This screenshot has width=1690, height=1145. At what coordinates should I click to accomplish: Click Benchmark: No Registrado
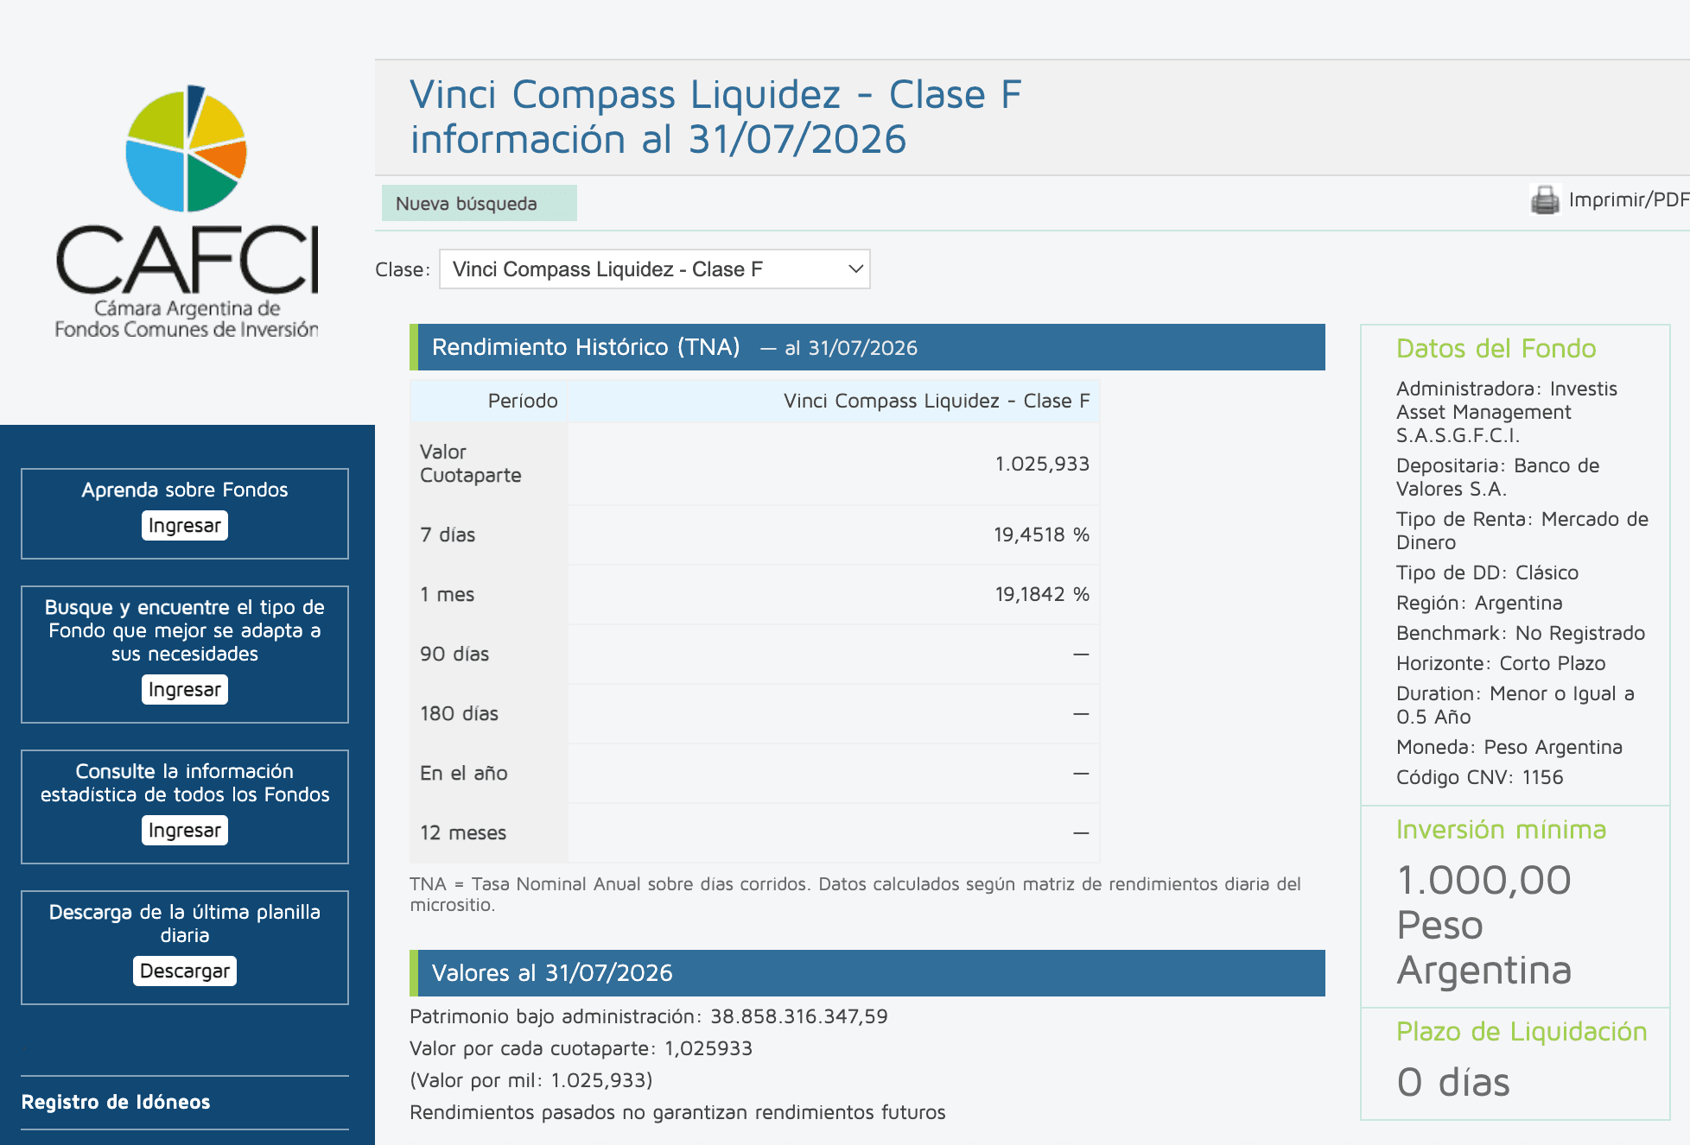click(x=1521, y=633)
